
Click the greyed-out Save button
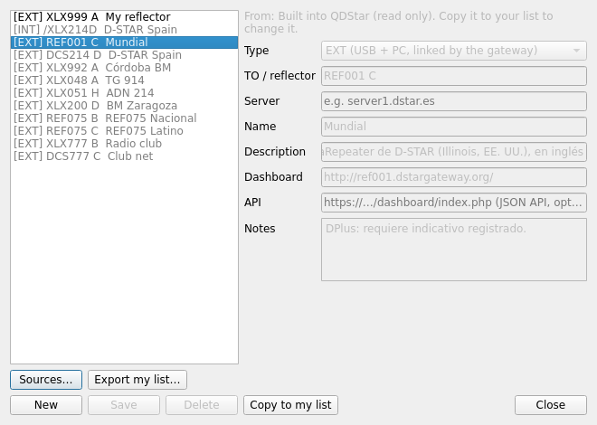[x=124, y=405]
